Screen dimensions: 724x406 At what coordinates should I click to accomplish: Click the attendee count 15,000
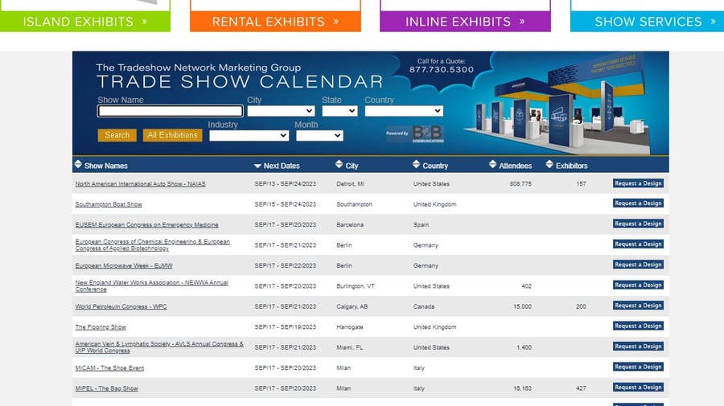coord(522,306)
